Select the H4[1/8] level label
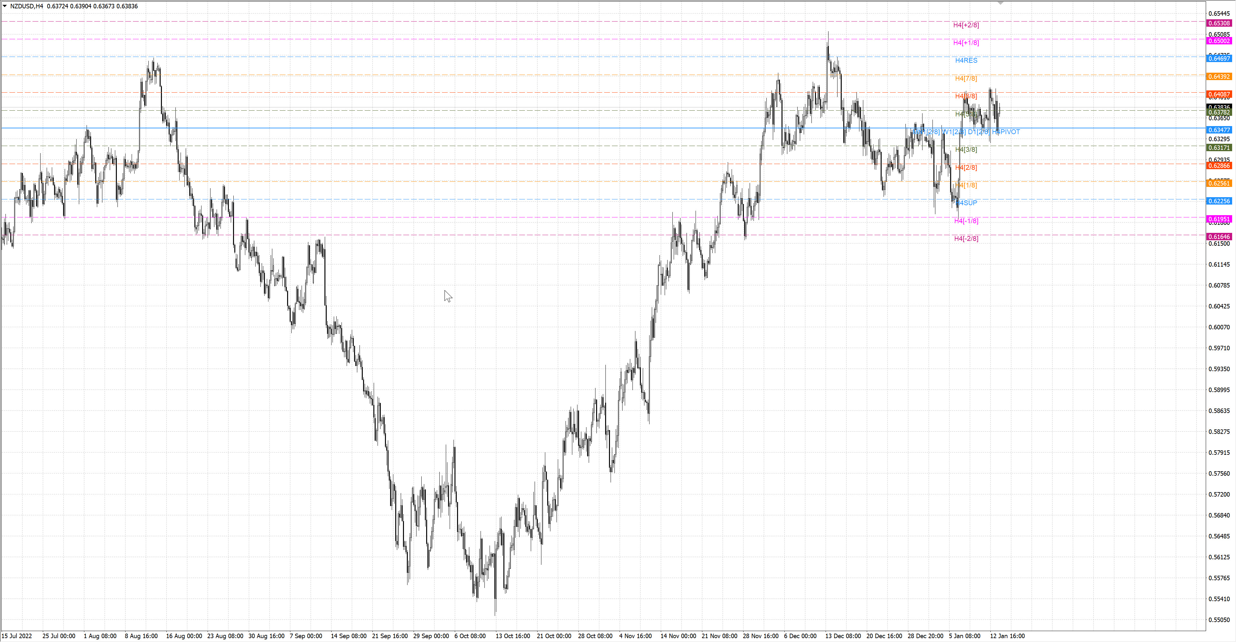 pos(966,185)
